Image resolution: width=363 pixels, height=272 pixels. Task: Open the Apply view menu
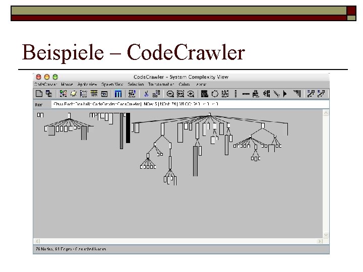(x=87, y=84)
